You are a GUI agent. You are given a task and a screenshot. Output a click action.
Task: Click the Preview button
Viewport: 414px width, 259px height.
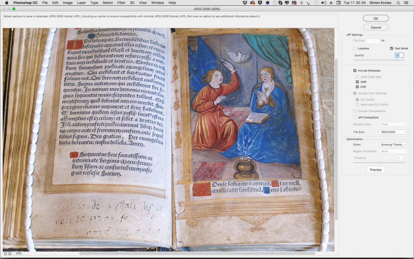[x=376, y=170]
